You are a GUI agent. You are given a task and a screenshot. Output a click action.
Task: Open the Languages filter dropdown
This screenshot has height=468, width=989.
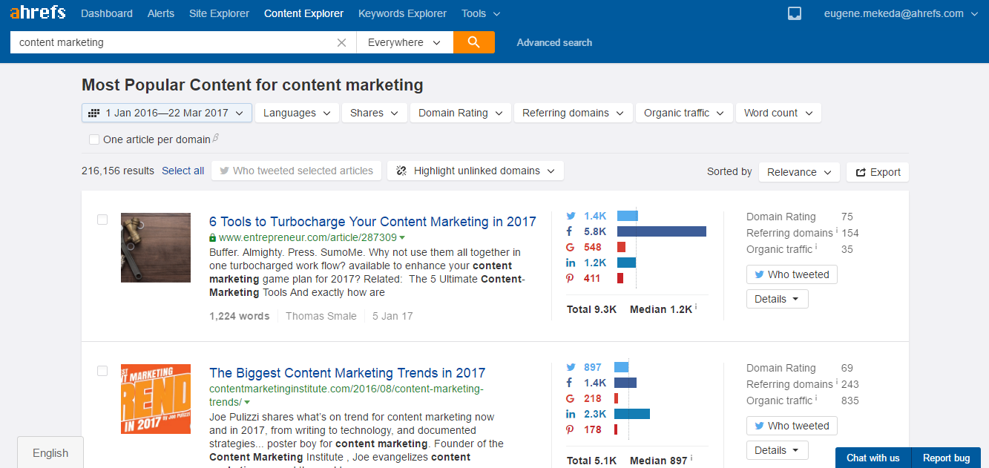(x=297, y=113)
